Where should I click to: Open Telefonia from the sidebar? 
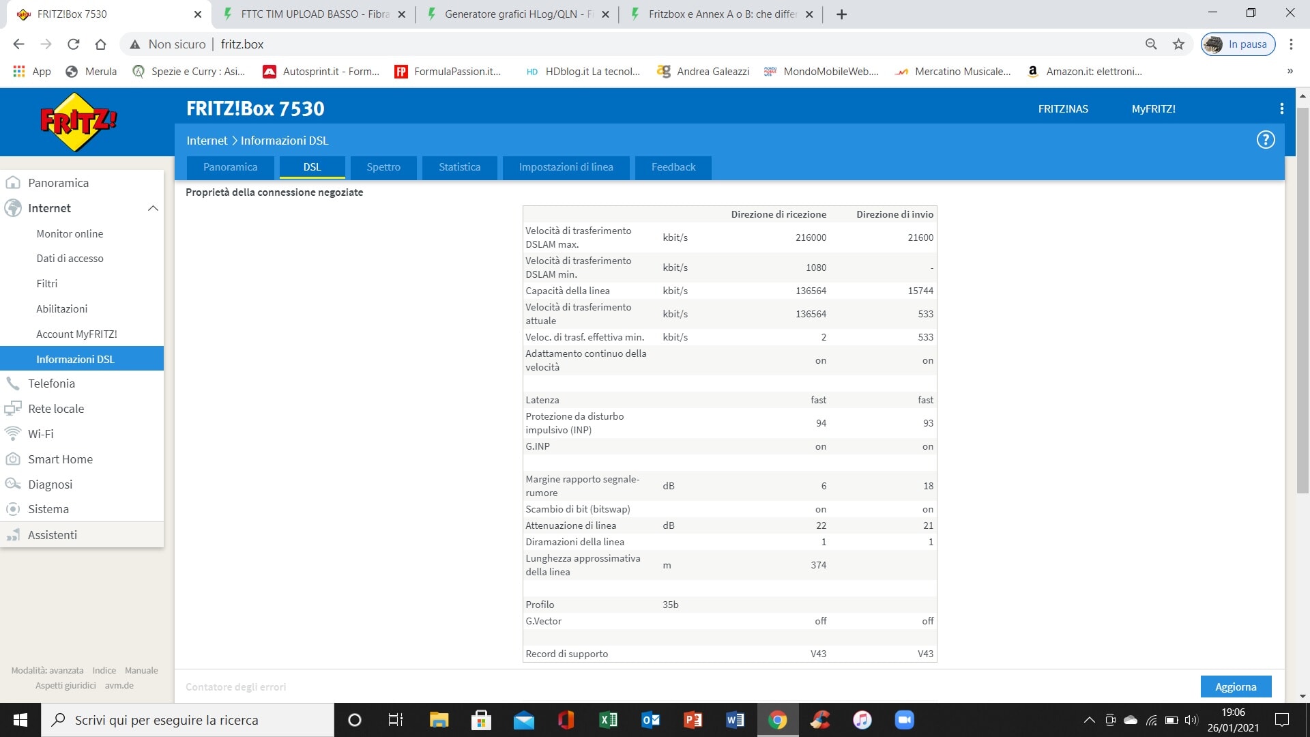point(51,384)
